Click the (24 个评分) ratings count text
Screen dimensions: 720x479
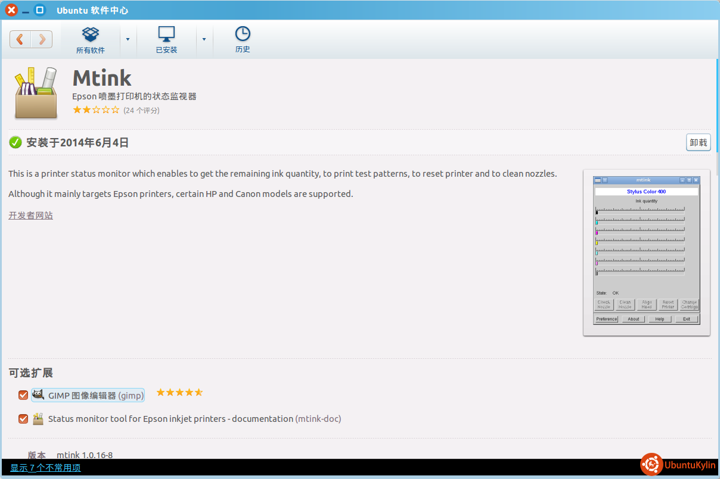click(141, 110)
